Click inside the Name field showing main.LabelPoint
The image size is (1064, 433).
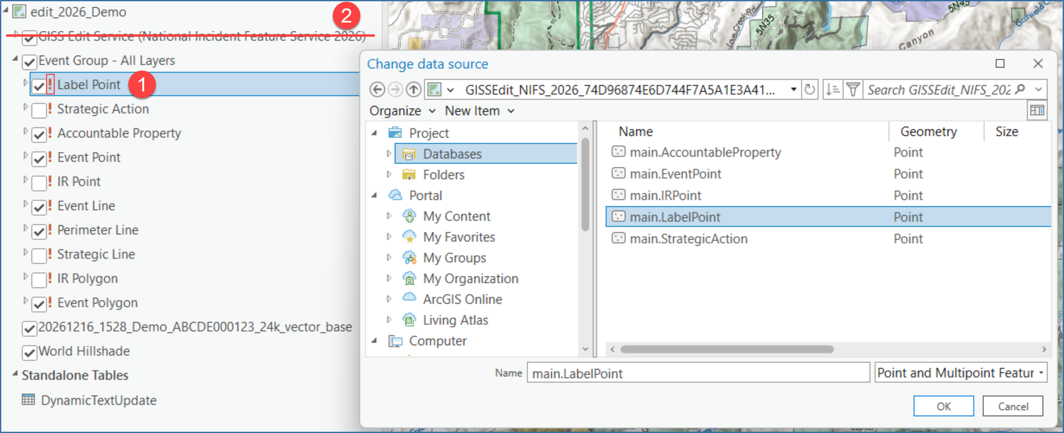point(698,373)
